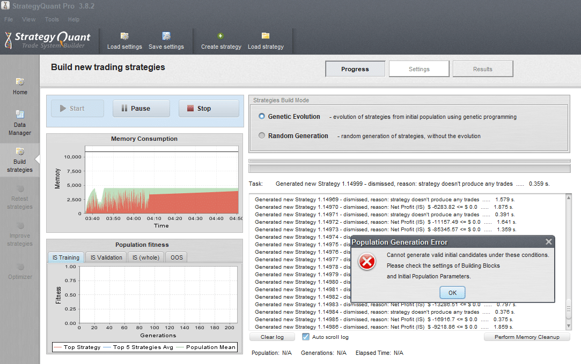Close the Population Generation Error dialog
This screenshot has height=364, width=581.
[x=549, y=241]
